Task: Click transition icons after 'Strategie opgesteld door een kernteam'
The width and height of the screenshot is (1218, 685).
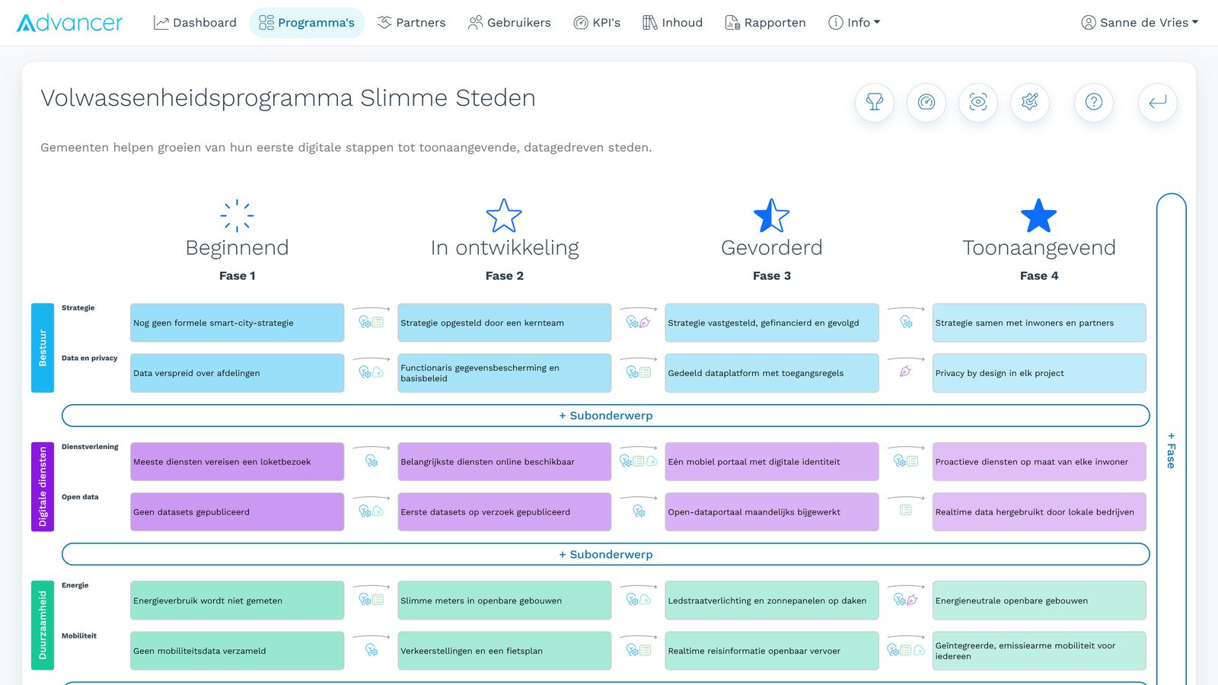Action: click(639, 322)
